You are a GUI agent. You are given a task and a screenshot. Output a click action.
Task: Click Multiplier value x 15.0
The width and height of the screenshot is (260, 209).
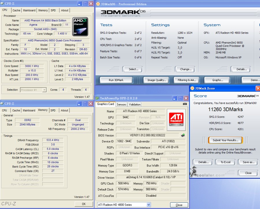pyautogui.click(x=32, y=71)
